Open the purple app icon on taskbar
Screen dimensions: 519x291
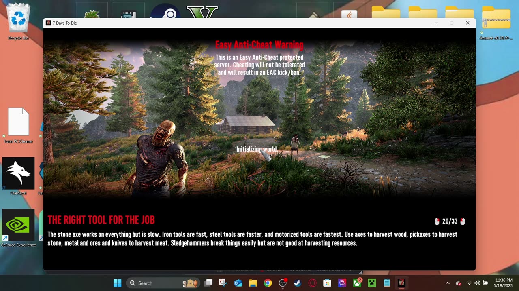[342, 283]
